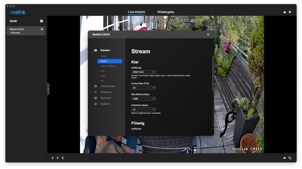Open the Max Bitrate 4096 dropdown

point(143,99)
